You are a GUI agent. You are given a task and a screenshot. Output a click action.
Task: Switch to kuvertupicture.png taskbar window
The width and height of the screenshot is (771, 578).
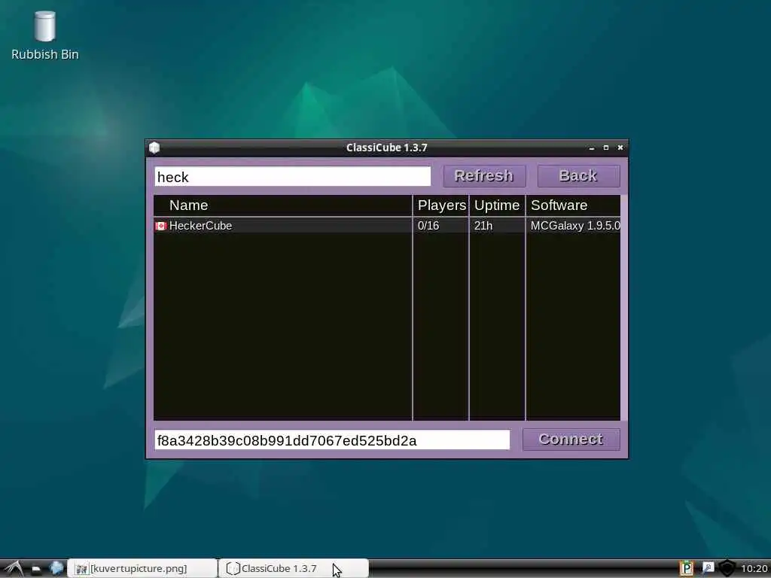(142, 568)
